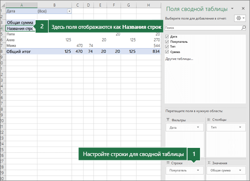The height and width of the screenshot is (181, 250).
Task: Select column G header
Action: tap(128, 5)
